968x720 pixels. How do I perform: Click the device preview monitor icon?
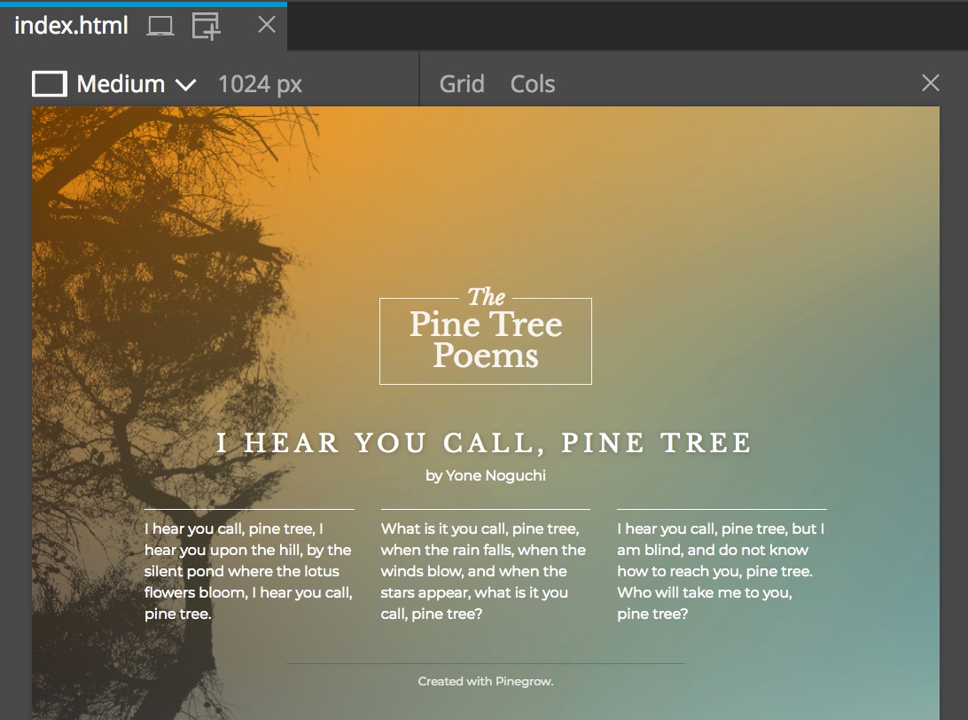pyautogui.click(x=160, y=26)
